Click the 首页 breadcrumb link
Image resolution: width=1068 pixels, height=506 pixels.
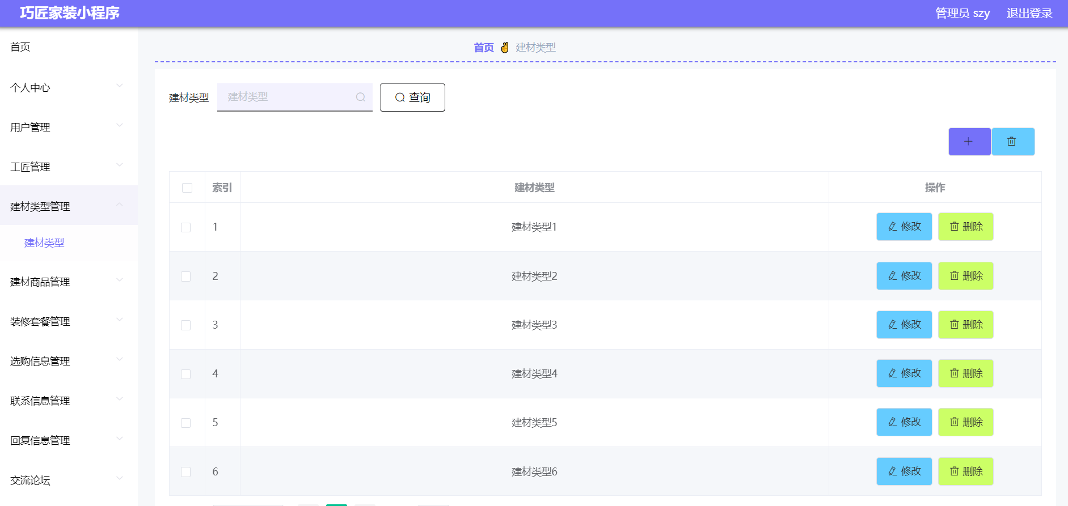click(x=484, y=48)
